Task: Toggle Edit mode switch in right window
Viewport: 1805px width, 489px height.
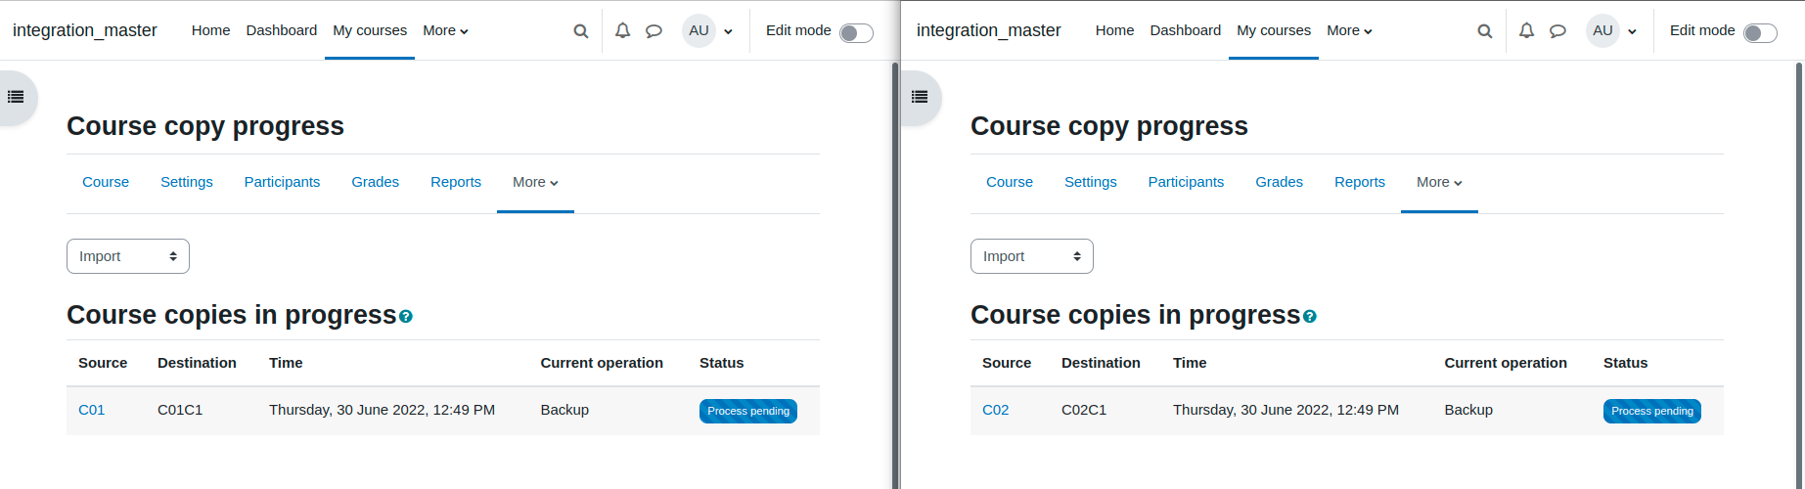Action: pyautogui.click(x=1760, y=33)
